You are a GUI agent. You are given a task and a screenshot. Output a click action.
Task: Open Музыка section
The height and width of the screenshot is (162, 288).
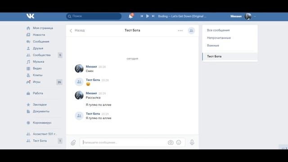(38, 62)
